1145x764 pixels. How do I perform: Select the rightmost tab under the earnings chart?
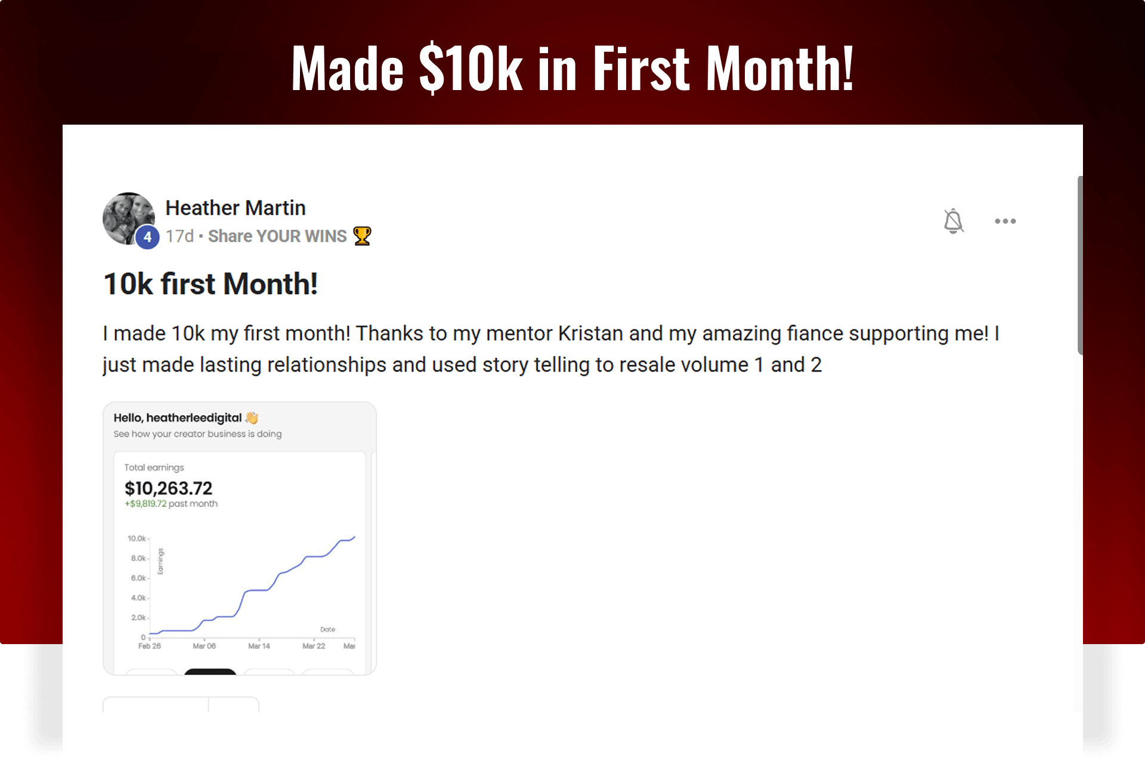[x=328, y=672]
